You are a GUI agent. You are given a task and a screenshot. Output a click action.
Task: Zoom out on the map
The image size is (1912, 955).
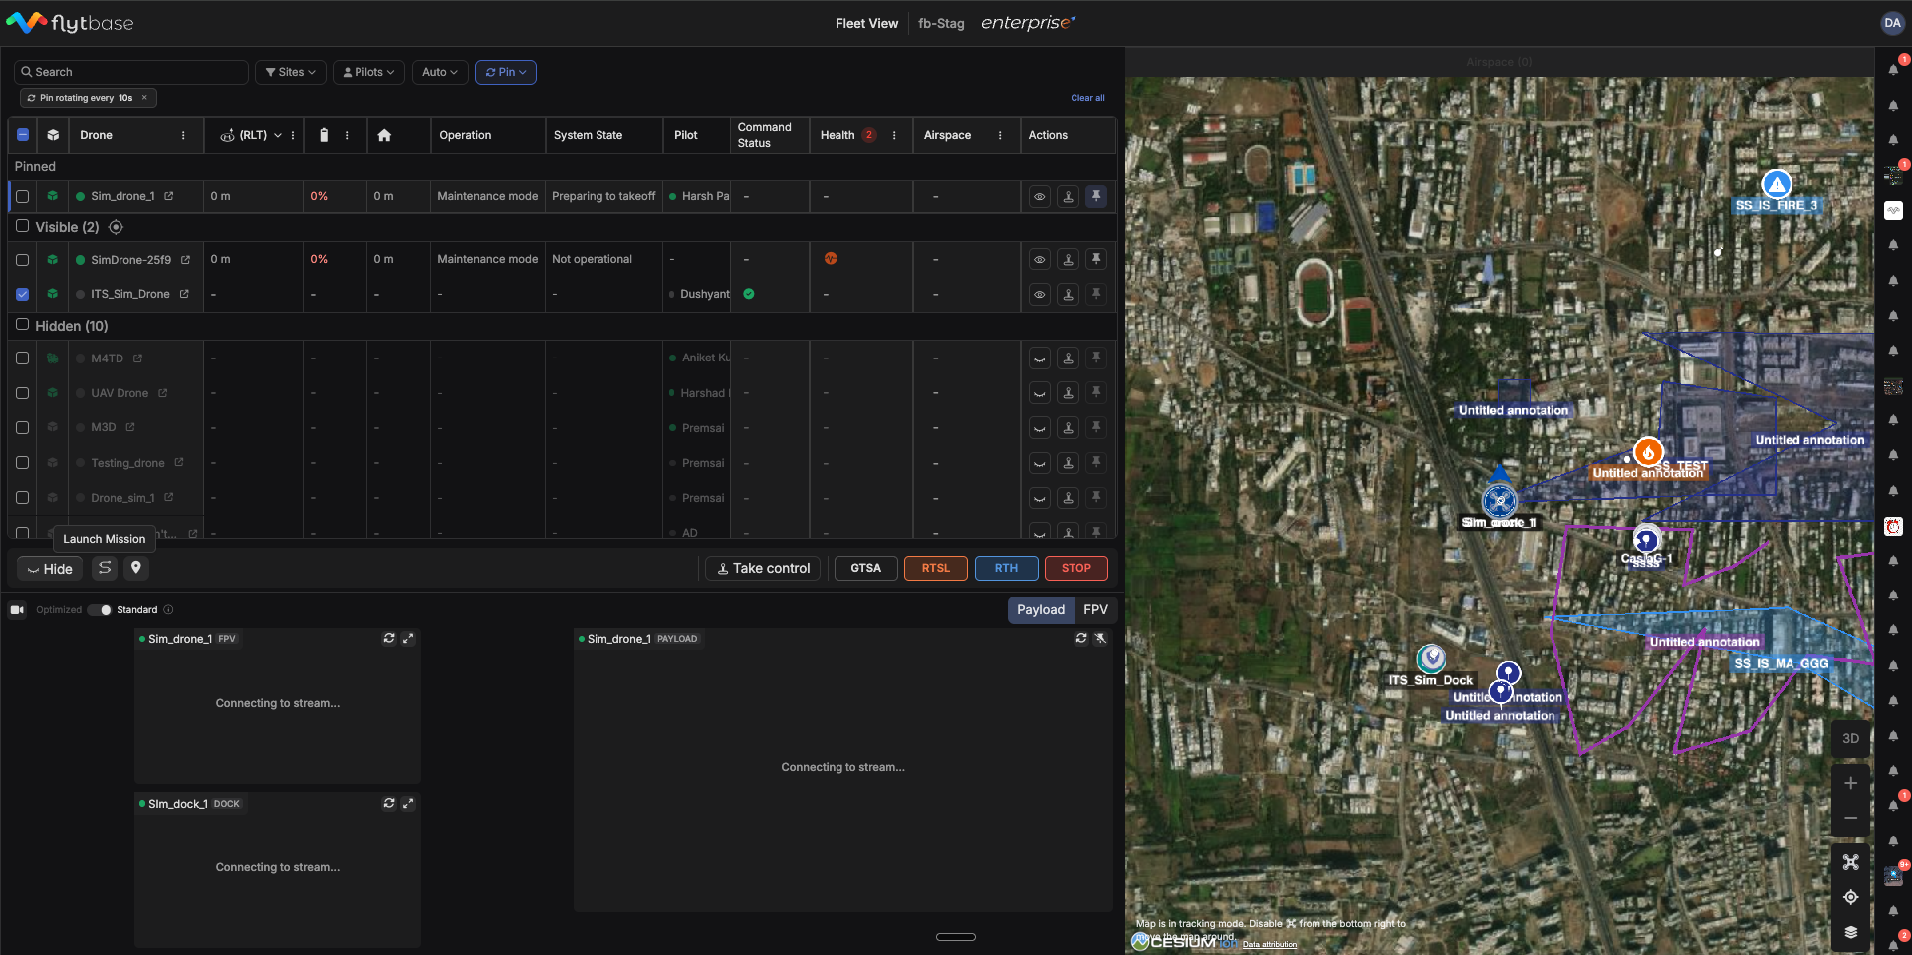1850,818
